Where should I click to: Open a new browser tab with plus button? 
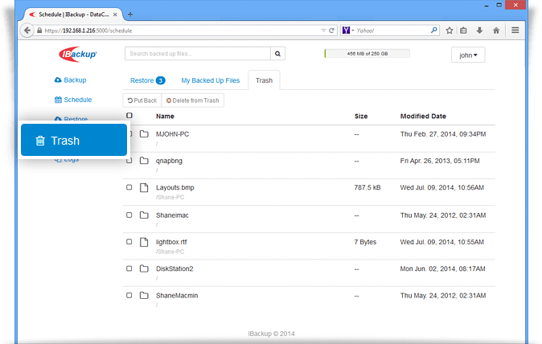(x=130, y=14)
